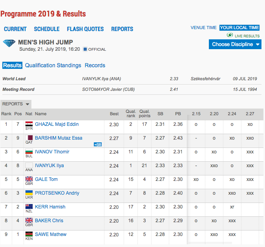
Task: Switch to Venue Time display
Action: pos(203,28)
